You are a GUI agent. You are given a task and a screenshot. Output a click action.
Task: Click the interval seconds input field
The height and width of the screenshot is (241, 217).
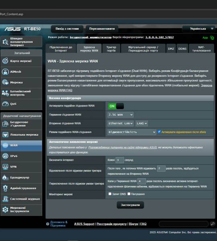119,160
